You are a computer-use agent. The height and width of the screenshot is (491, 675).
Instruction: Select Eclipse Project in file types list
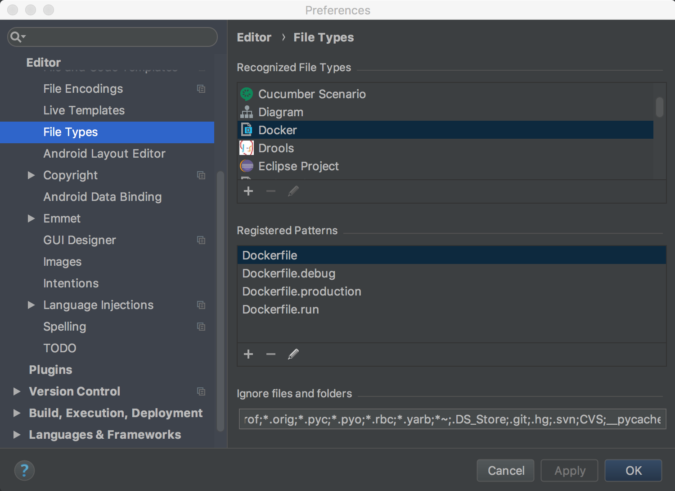click(445, 166)
